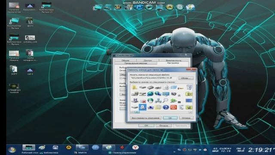The width and height of the screenshot is (275, 155).
Task: Pick the Recycle Bin icon in the icon list
Action: (189, 87)
